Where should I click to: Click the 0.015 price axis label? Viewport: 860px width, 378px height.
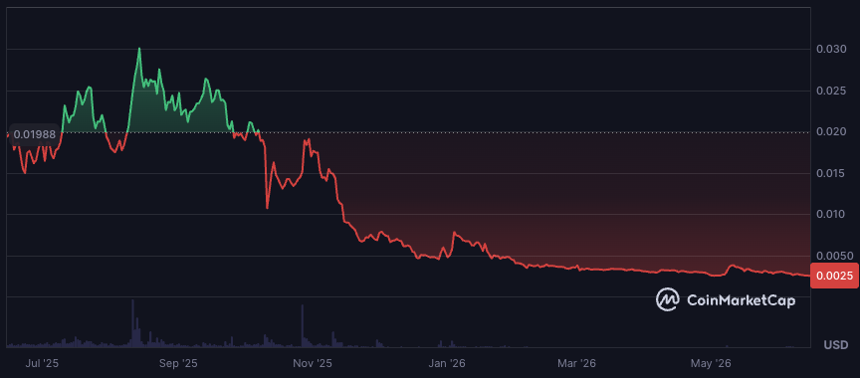click(x=830, y=173)
